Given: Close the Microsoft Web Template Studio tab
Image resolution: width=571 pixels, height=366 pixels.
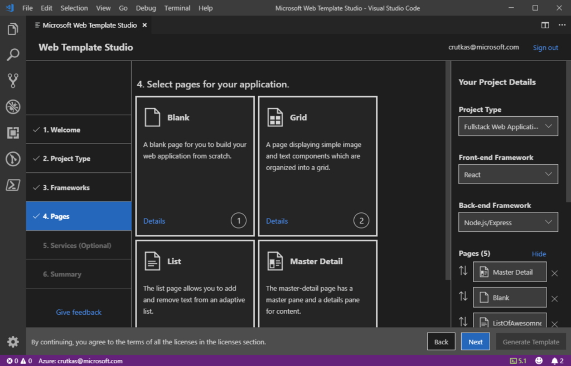Looking at the screenshot, I should 144,25.
